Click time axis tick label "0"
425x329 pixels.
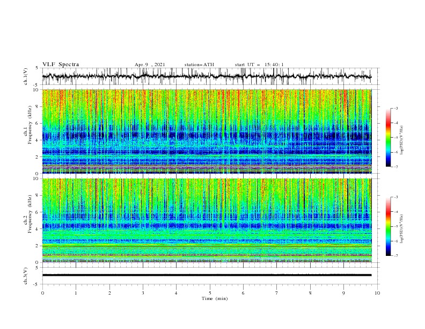pyautogui.click(x=42, y=293)
